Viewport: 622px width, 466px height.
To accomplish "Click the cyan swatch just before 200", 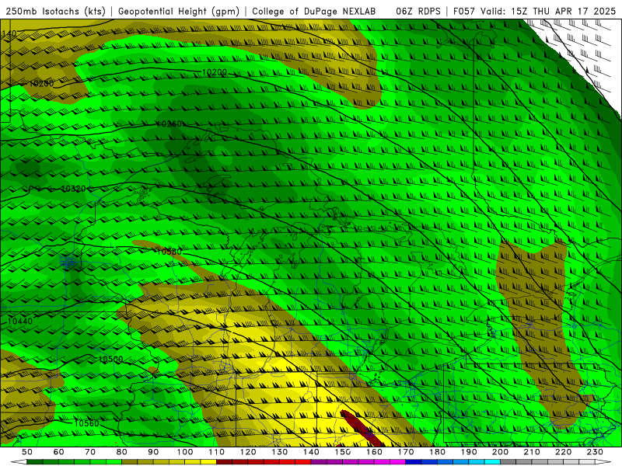I will pyautogui.click(x=492, y=462).
